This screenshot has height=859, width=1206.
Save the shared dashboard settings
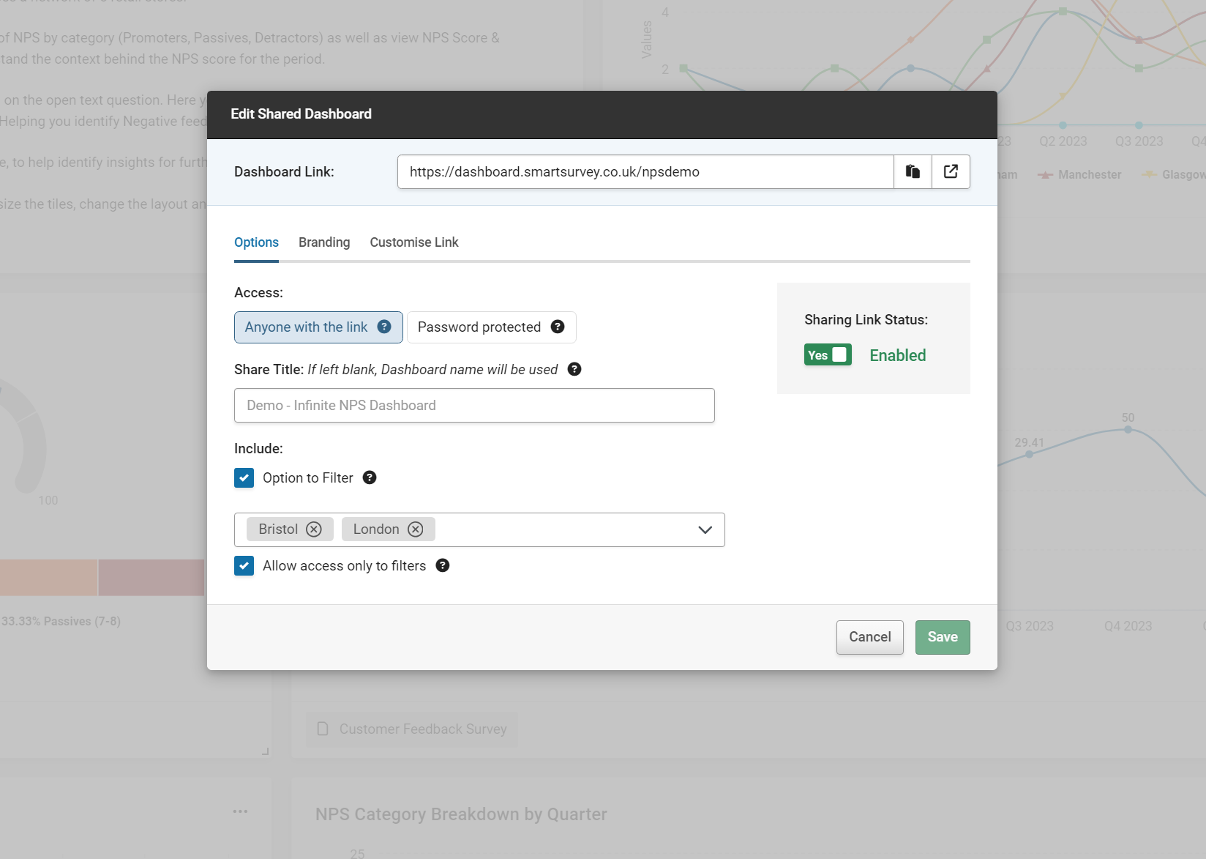coord(942,637)
